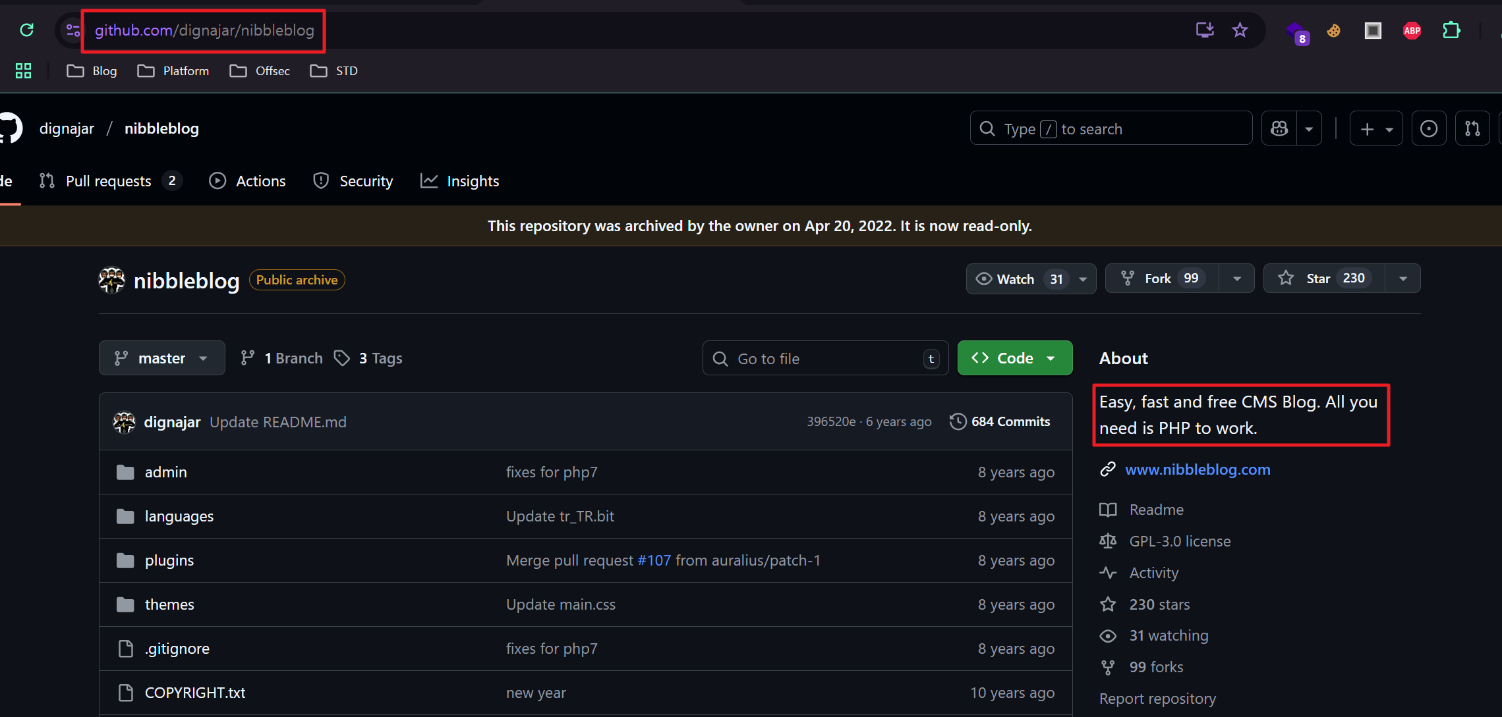The width and height of the screenshot is (1502, 717).
Task: Open the admin folder
Action: tap(165, 472)
